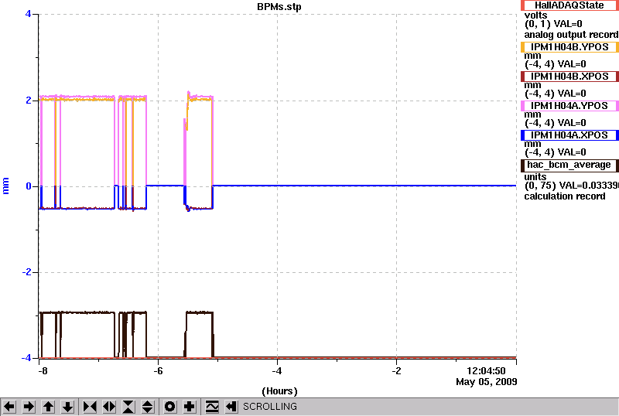This screenshot has width=619, height=416.
Task: Zoom in vertically with the hourglass icon
Action: click(x=128, y=407)
